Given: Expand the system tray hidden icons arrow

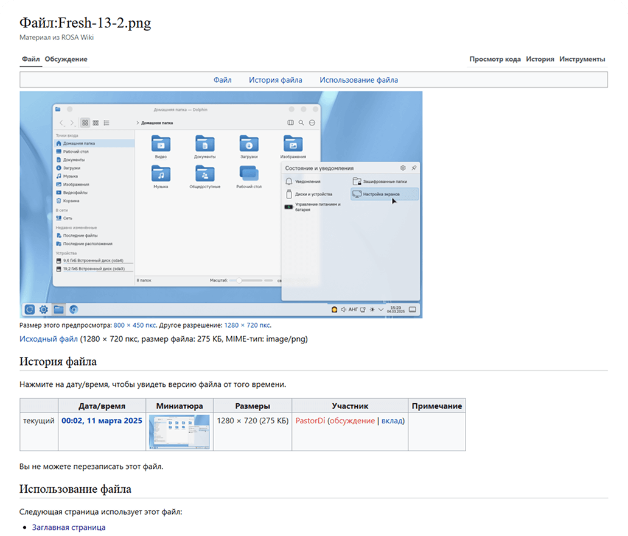Looking at the screenshot, I should click(381, 309).
